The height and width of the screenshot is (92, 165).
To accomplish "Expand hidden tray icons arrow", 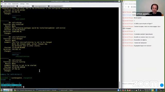I will [x=143, y=90].
